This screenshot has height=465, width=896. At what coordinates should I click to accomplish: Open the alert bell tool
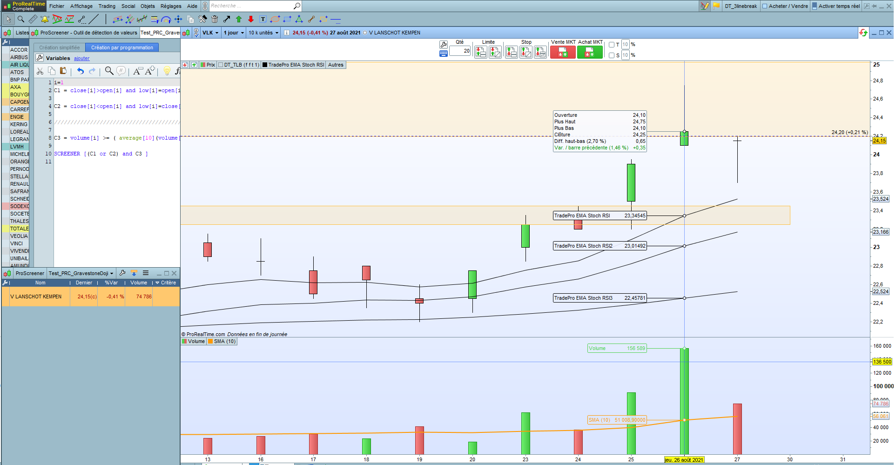tap(45, 19)
